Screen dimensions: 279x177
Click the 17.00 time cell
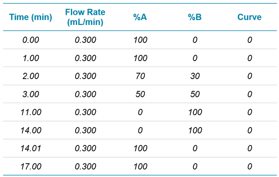pos(31,167)
